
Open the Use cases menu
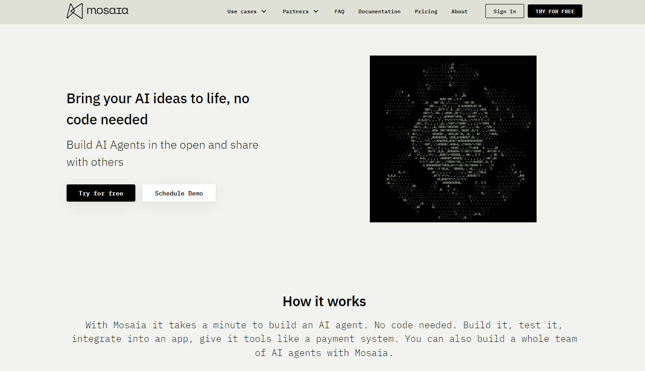242,11
